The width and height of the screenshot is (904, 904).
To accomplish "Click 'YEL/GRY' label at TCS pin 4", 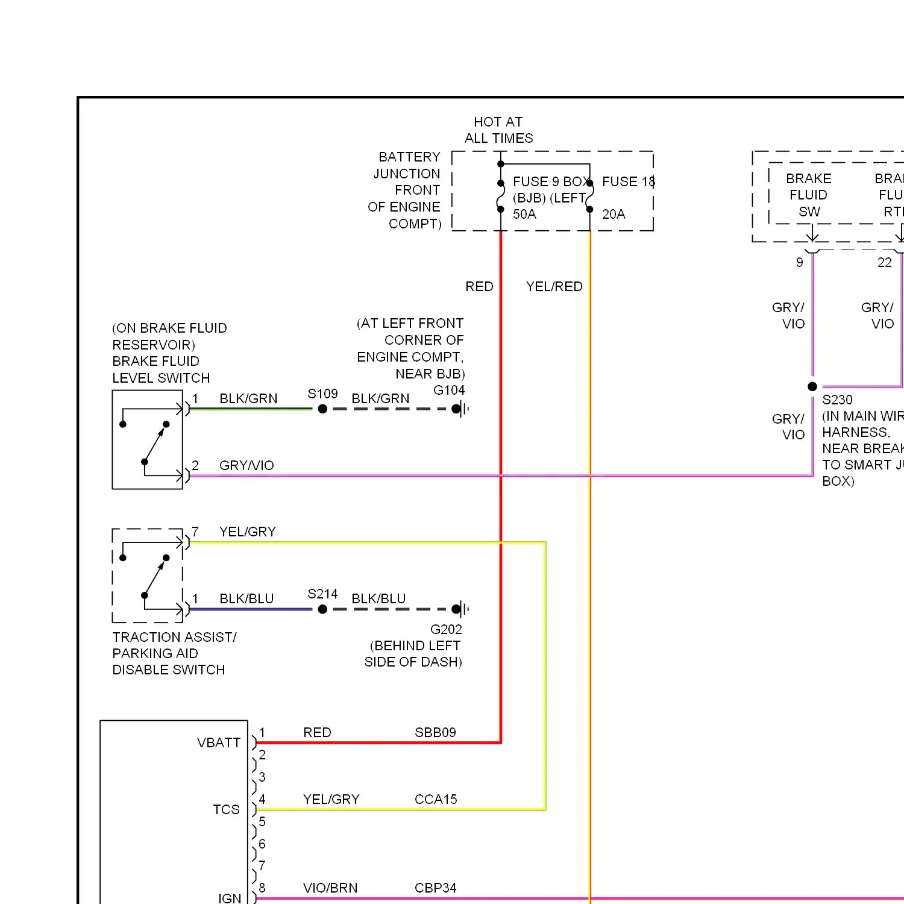I will point(331,799).
